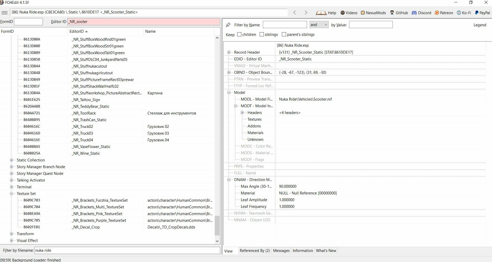Expand Talking Activator group
Image resolution: width=492 pixels, height=262 pixels.
pos(11,180)
